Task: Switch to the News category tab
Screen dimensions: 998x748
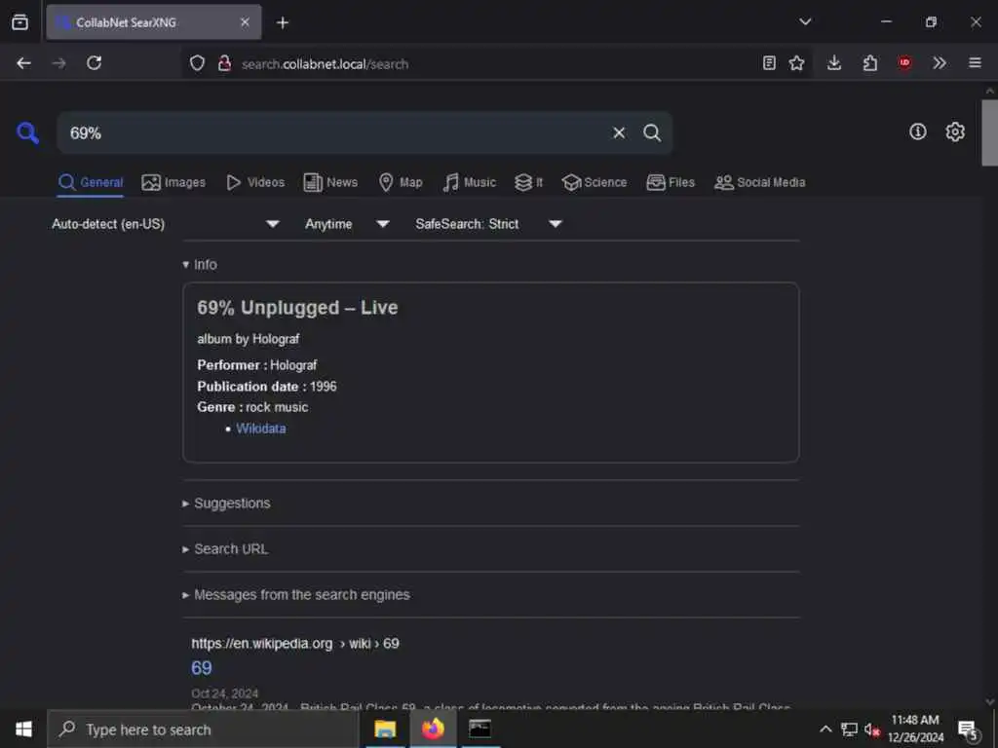Action: click(x=330, y=182)
